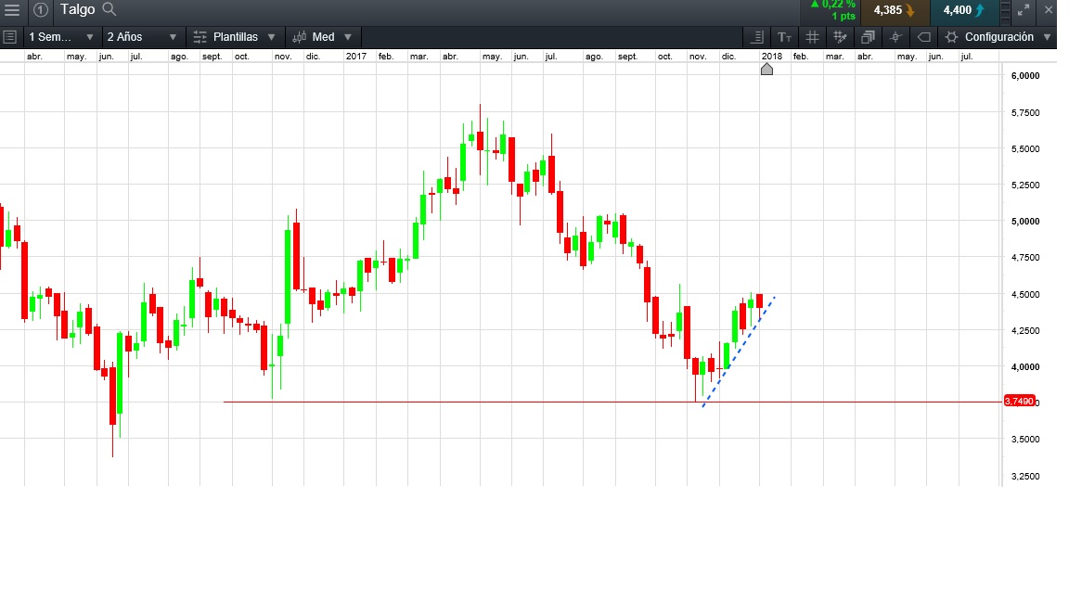
Task: Open the hamburger main menu
Action: tap(11, 9)
